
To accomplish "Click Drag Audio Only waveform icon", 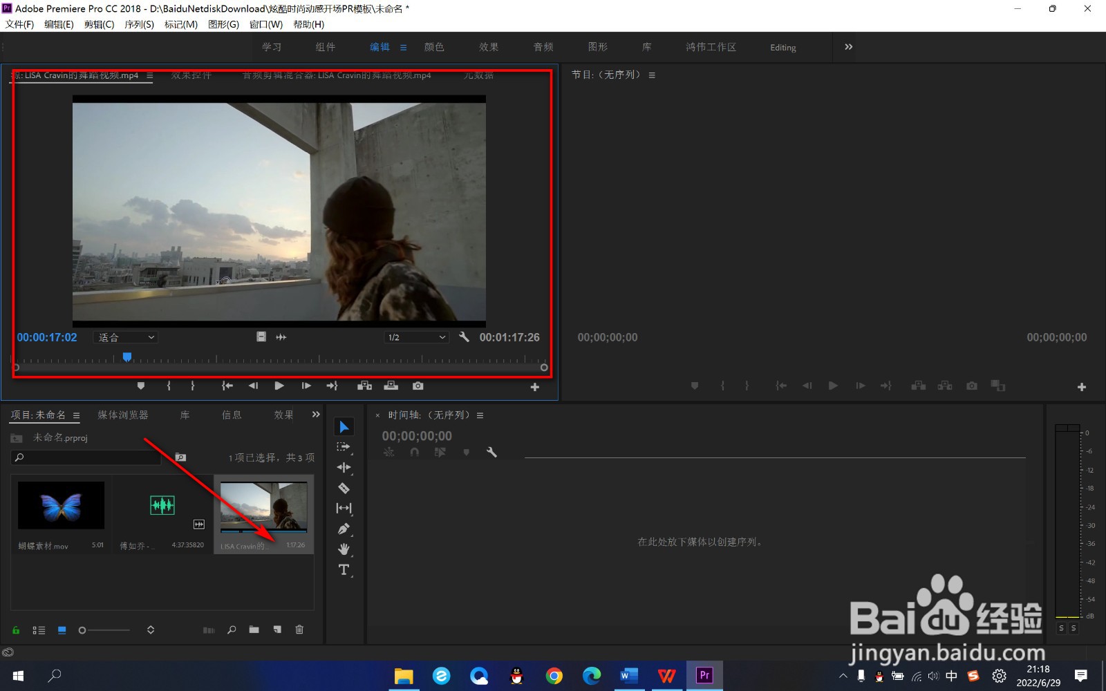I will pos(281,337).
